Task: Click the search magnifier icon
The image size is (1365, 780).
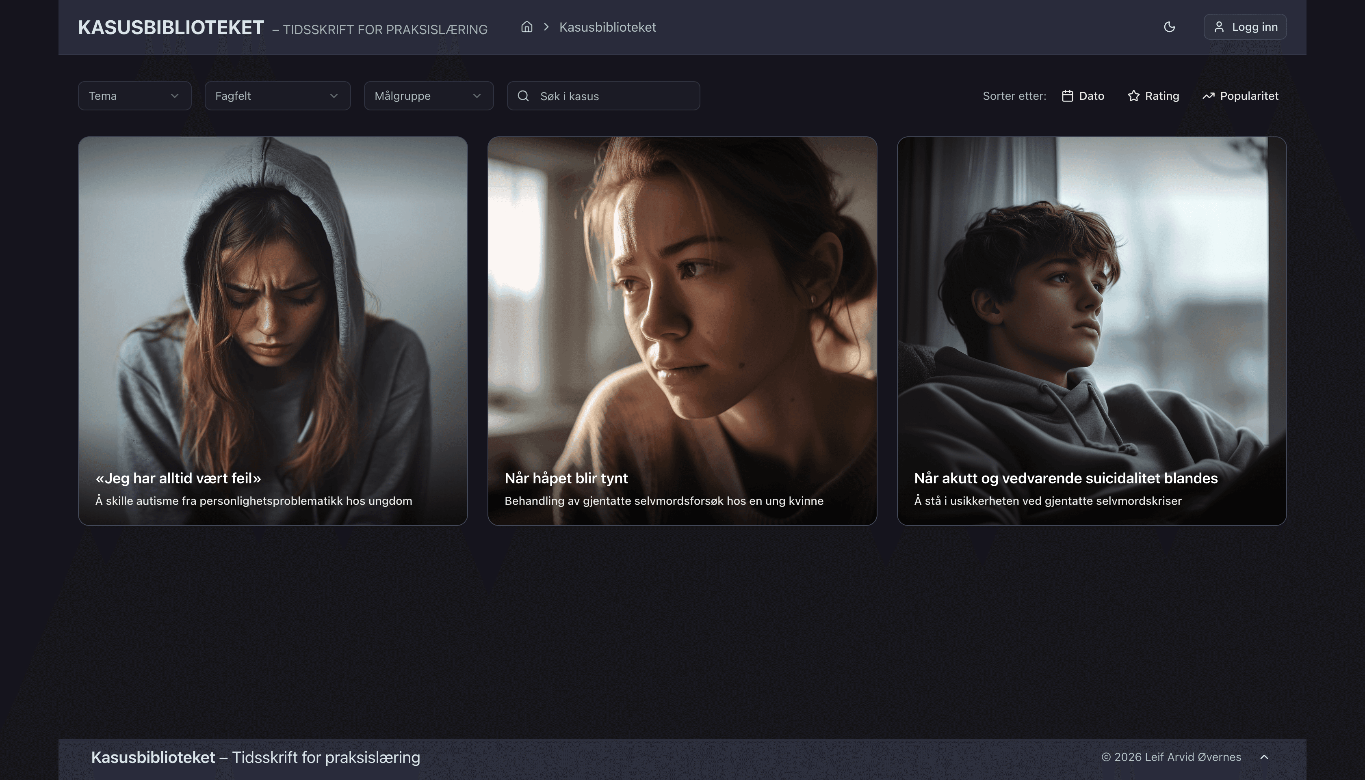Action: [x=523, y=96]
